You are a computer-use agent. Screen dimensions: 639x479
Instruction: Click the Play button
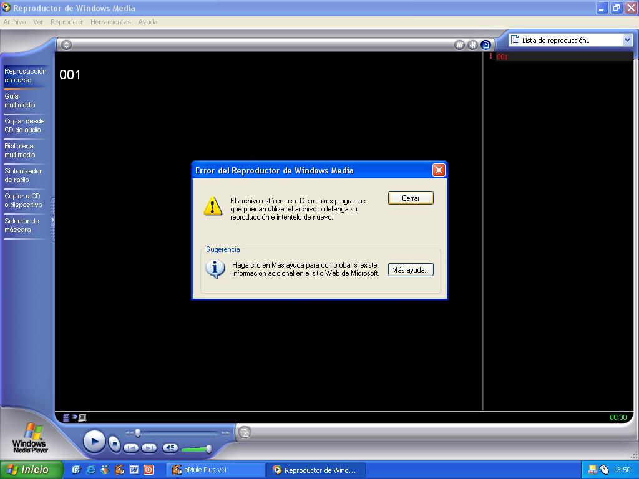[95, 441]
